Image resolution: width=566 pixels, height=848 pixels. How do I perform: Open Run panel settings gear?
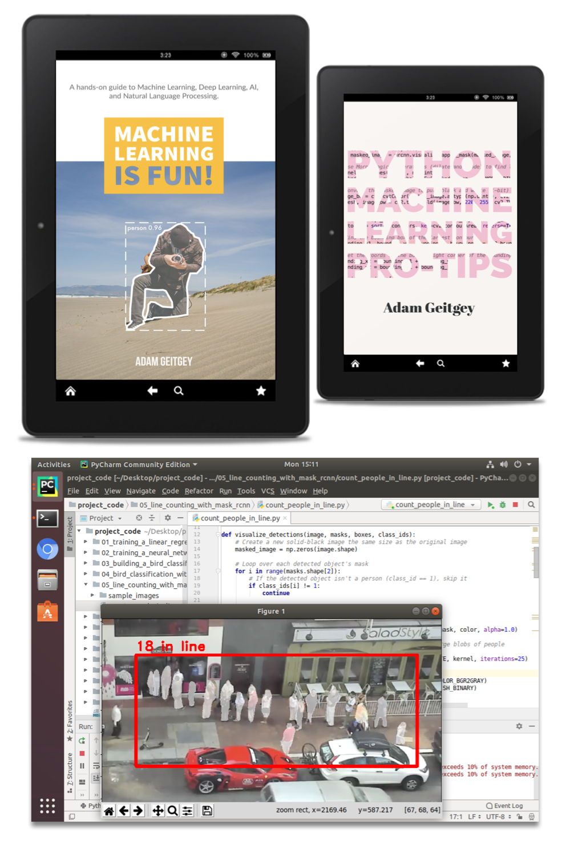click(x=519, y=726)
